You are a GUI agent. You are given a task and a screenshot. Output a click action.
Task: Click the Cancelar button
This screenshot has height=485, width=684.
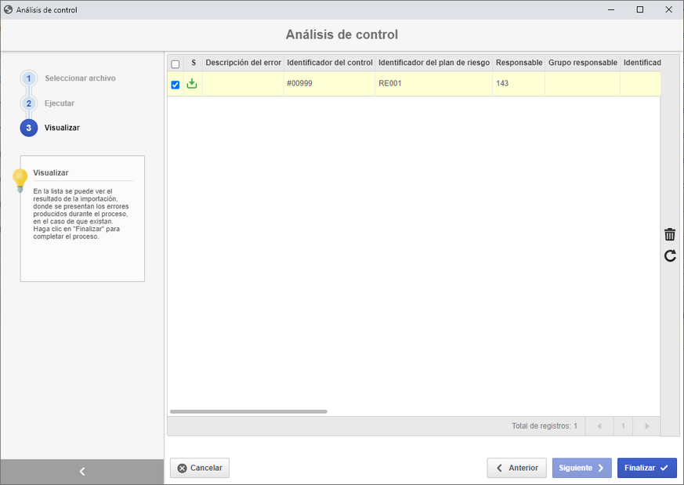pyautogui.click(x=200, y=468)
